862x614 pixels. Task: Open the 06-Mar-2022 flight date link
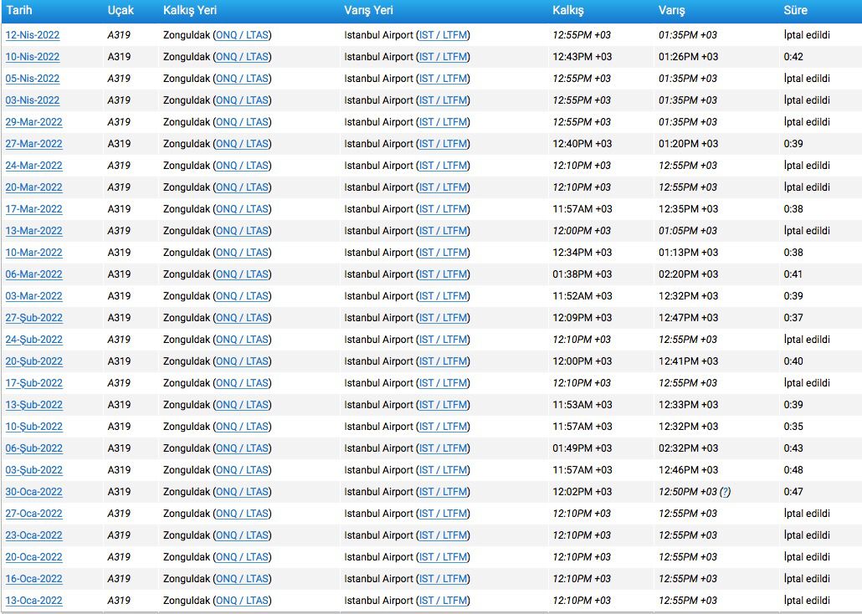click(x=34, y=274)
